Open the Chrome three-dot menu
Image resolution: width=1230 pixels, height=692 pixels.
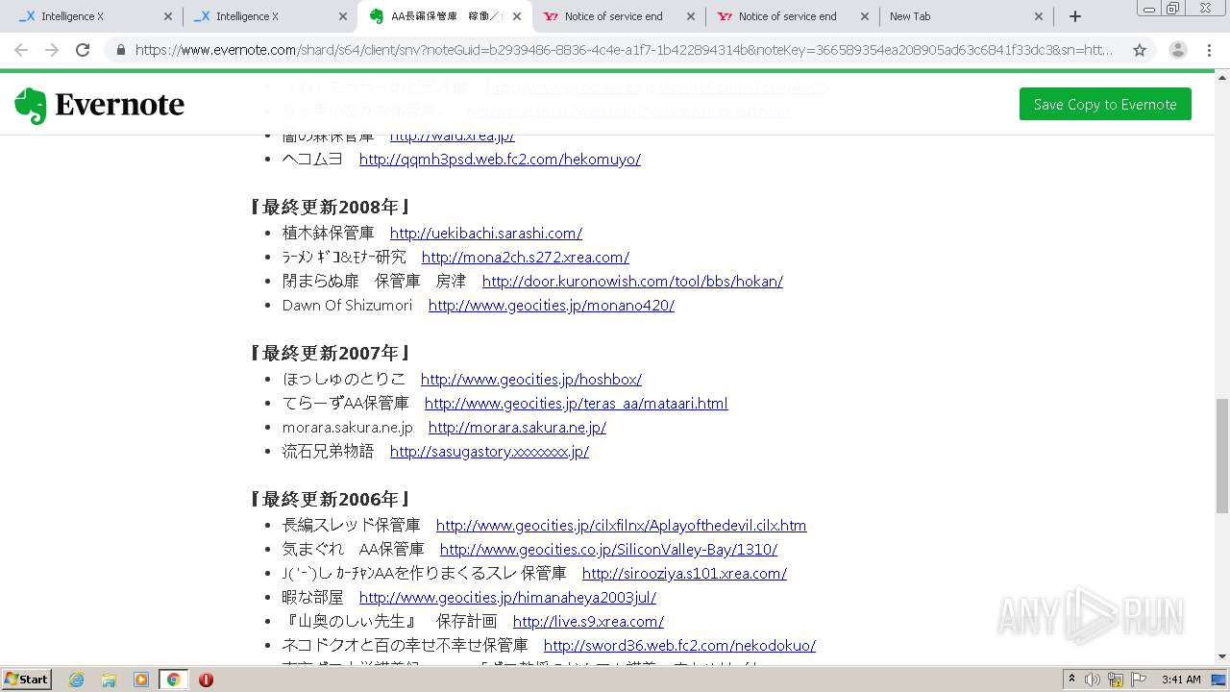(1209, 50)
